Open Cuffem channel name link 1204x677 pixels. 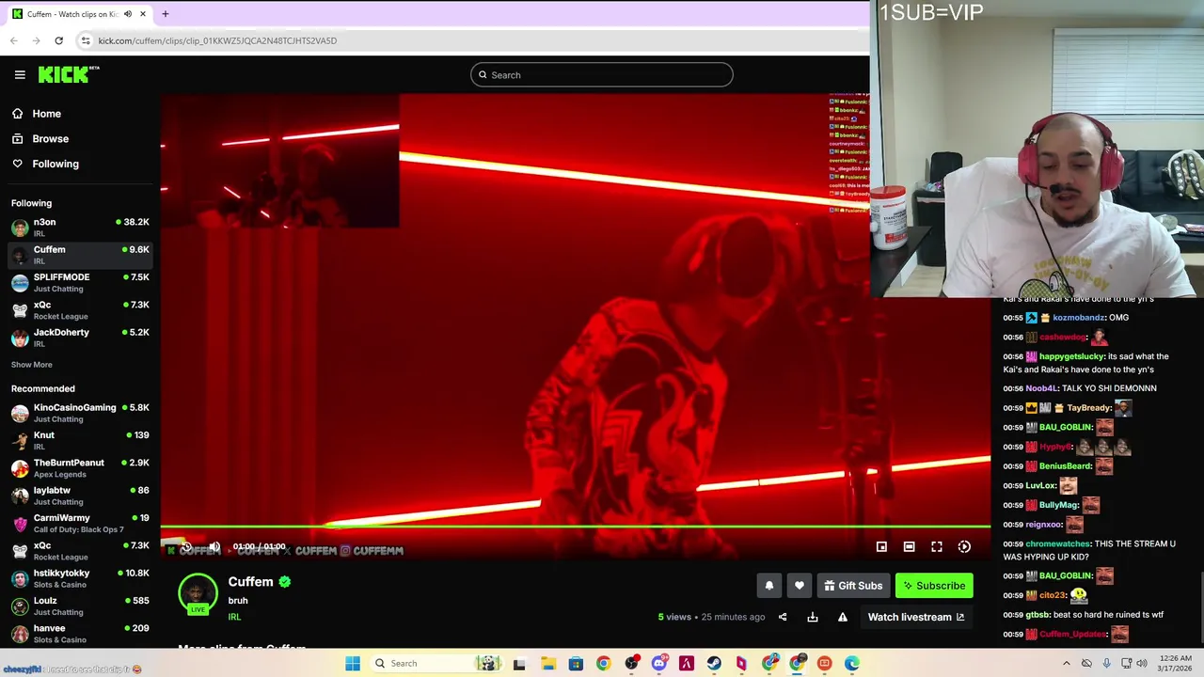pos(250,582)
